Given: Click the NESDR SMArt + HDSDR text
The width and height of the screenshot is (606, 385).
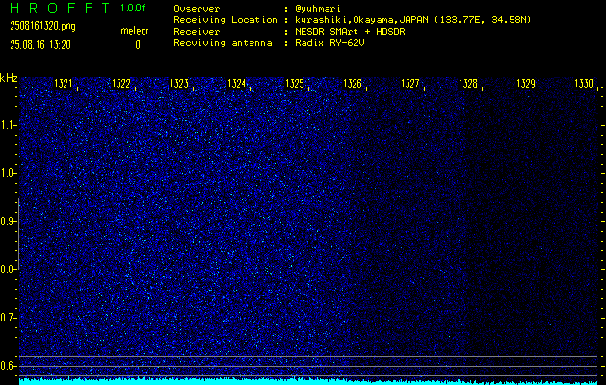Looking at the screenshot, I should (350, 32).
